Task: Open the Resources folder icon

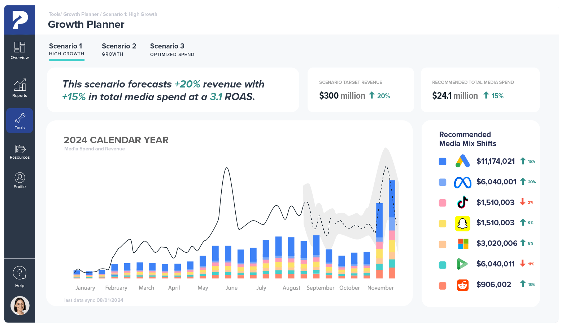Action: pos(20,149)
